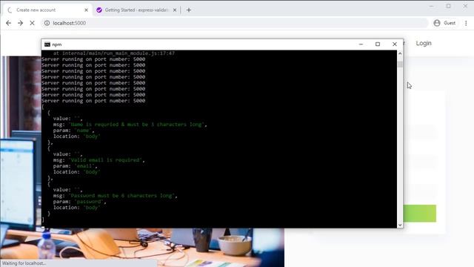Stop loading the page
Image resolution: width=474 pixels, height=267 pixels.
[x=32, y=23]
